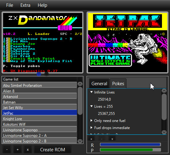Image resolution: width=170 pixels, height=155 pixels.
Task: Clear games with x button under game list
Action: [x=28, y=150]
